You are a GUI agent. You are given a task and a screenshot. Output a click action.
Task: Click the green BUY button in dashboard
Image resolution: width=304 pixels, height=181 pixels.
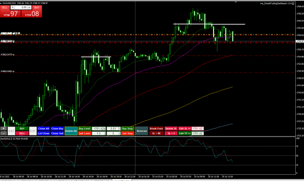22,128
